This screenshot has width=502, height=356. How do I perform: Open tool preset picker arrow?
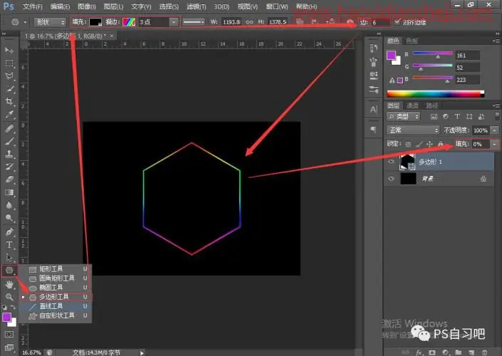pos(25,22)
